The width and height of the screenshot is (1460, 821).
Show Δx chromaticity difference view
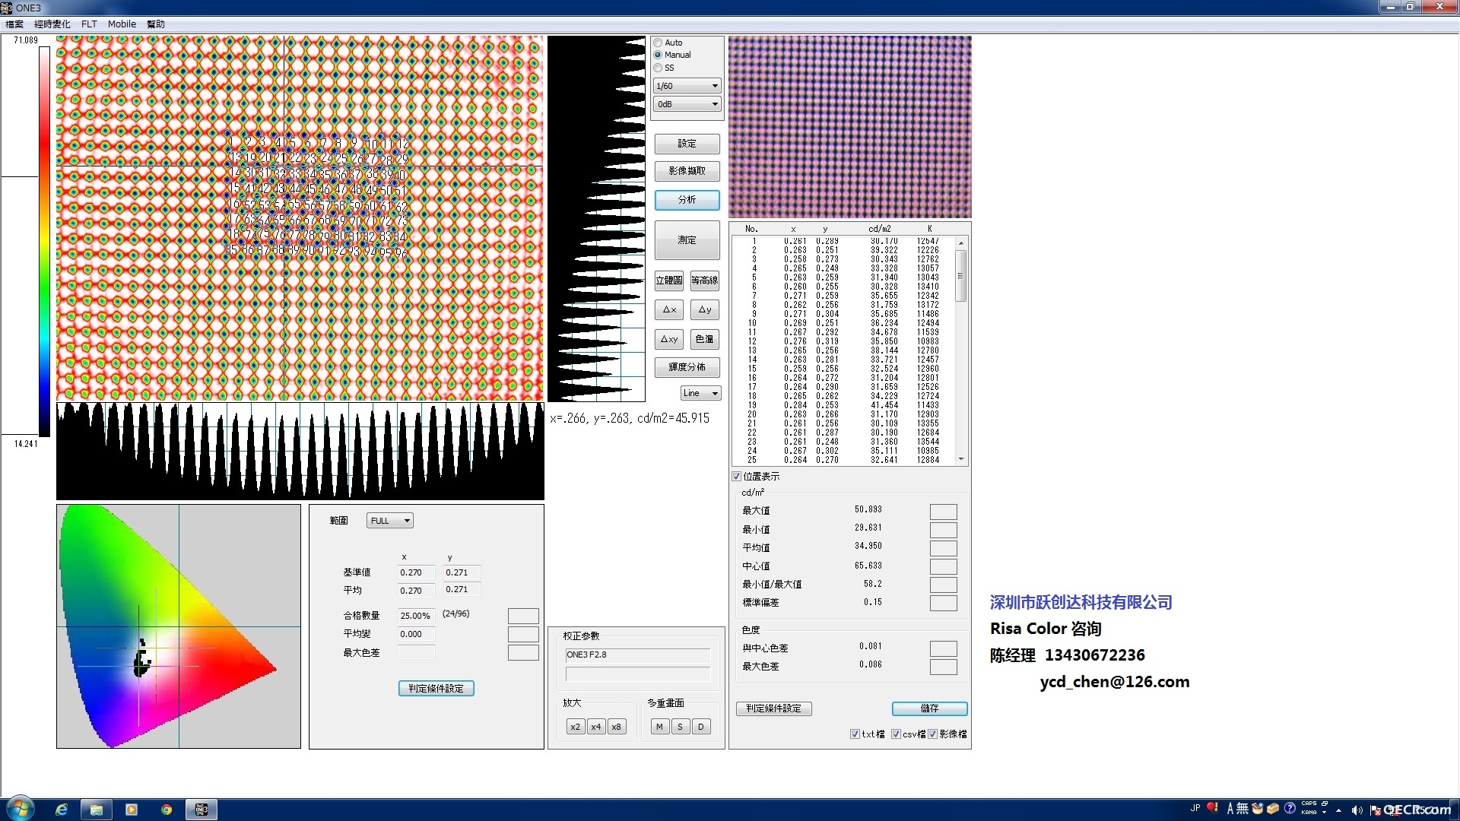[x=669, y=309]
